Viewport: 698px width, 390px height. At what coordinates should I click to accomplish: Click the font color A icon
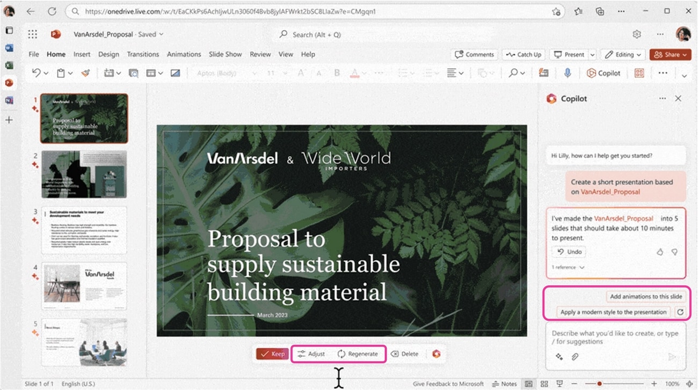click(354, 73)
